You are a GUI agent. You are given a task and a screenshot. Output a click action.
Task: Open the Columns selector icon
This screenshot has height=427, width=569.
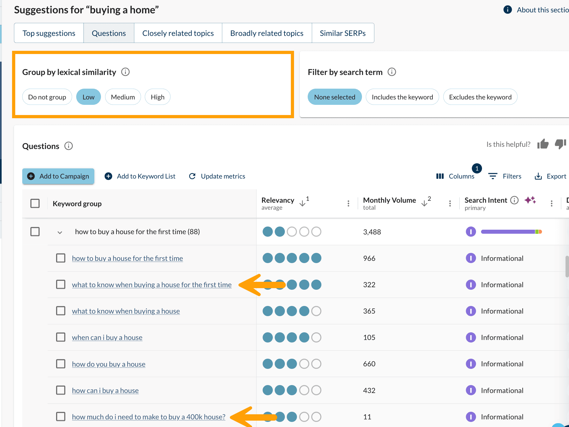click(440, 176)
